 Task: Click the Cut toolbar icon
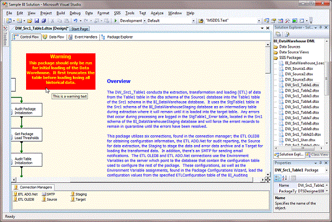point(53,21)
